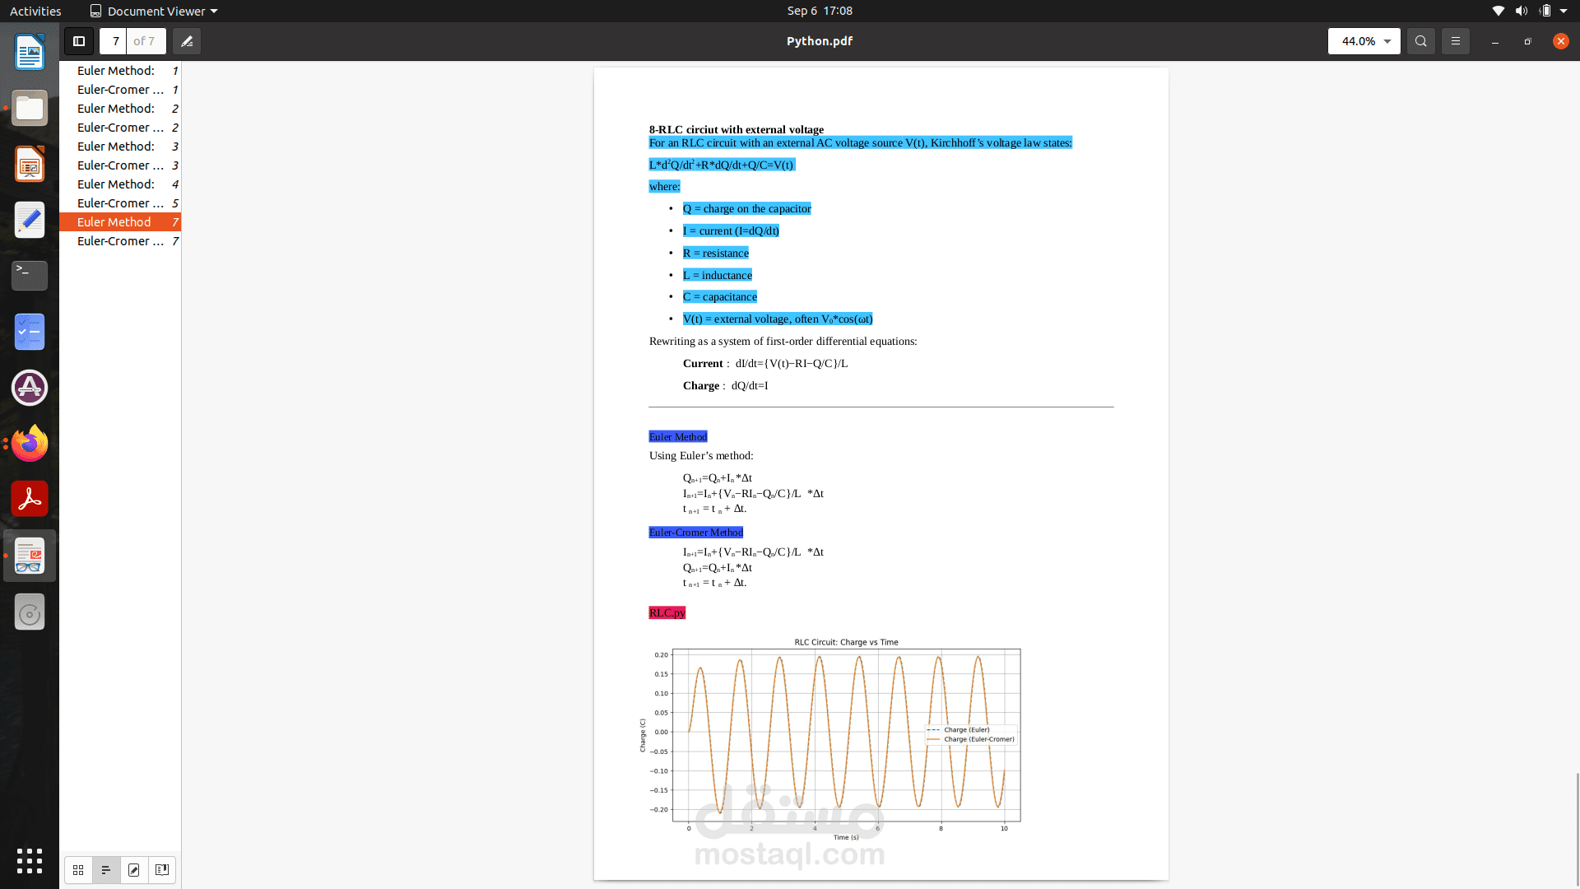Expand the 44.0% zoom dropdown
Image resolution: width=1580 pixels, height=889 pixels.
click(1387, 41)
